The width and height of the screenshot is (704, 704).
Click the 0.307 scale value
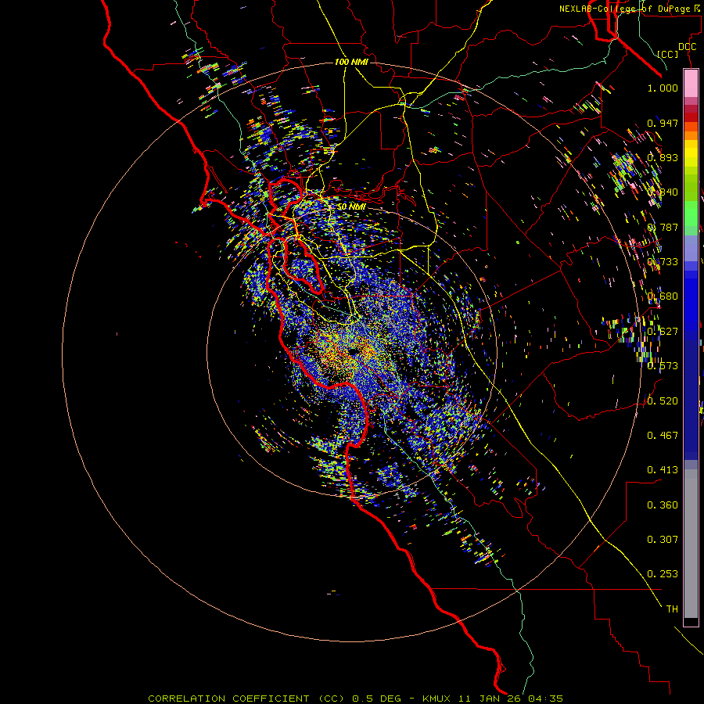[x=663, y=540]
